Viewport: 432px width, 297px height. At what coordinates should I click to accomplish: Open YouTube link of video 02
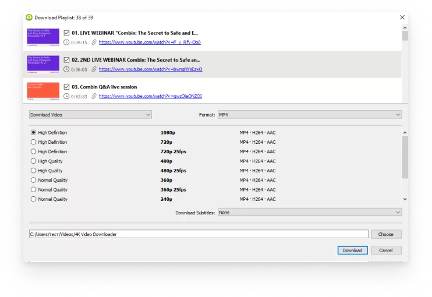click(150, 69)
